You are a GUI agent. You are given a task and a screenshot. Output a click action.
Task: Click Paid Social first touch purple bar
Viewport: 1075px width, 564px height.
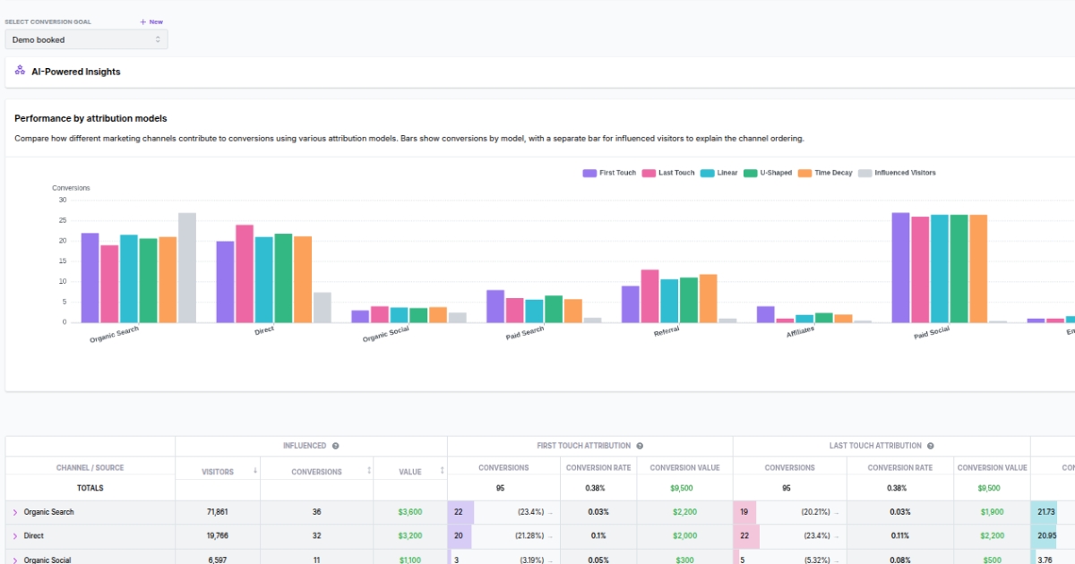[900, 268]
